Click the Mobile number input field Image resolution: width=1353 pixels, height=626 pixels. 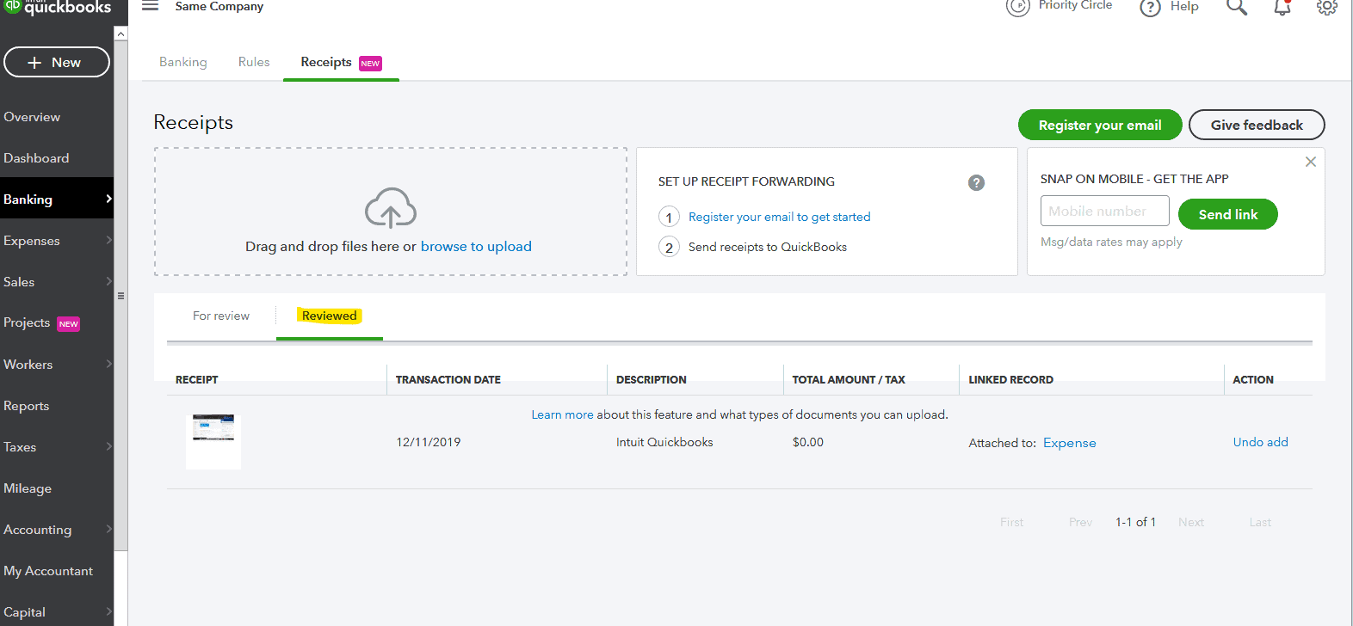(1105, 211)
